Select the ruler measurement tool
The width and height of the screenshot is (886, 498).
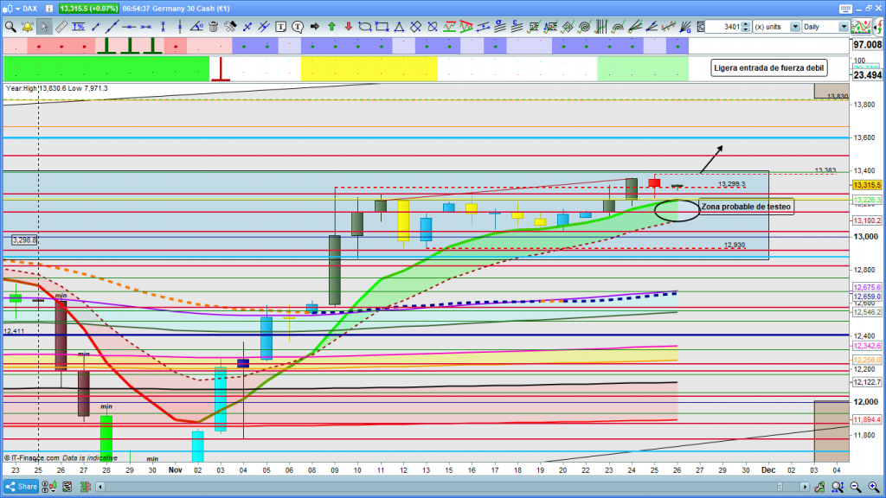coord(61,27)
